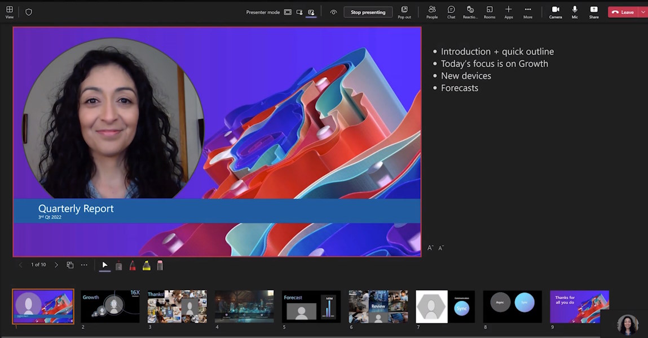648x338 pixels.
Task: Switch to the Standout presenter mode layout
Action: (299, 11)
